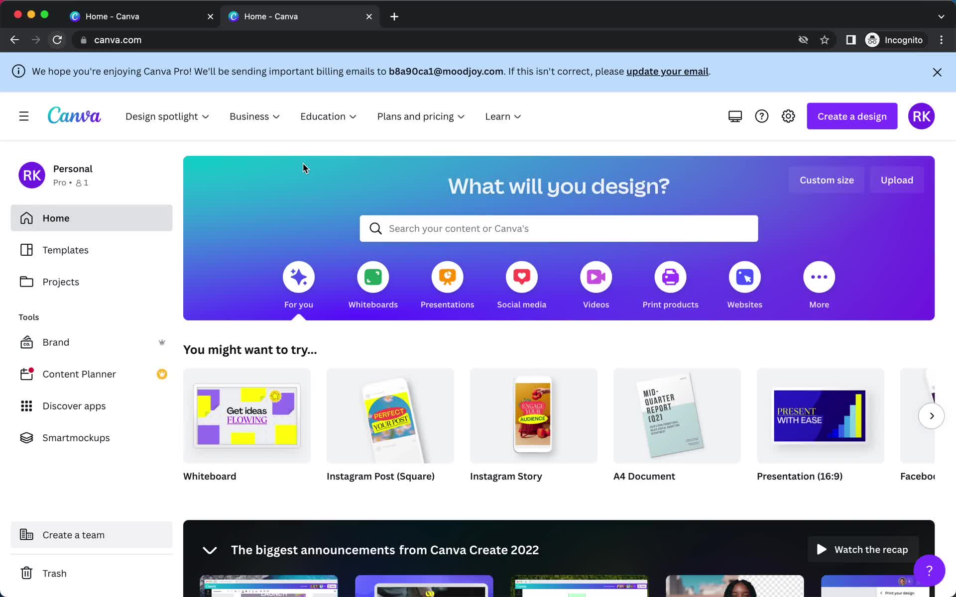Click the Create a design button
The width and height of the screenshot is (956, 597).
[x=852, y=116]
